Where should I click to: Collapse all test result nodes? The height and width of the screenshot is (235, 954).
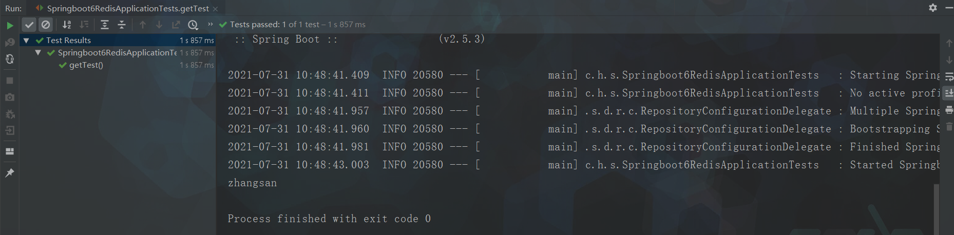(122, 25)
